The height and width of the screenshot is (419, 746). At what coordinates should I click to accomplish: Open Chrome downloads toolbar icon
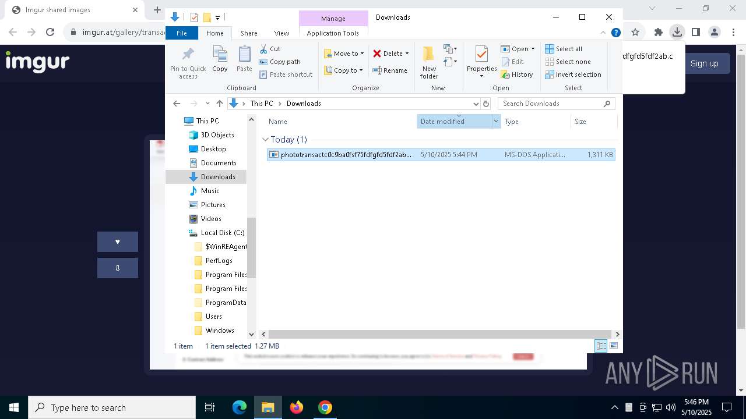click(x=677, y=33)
